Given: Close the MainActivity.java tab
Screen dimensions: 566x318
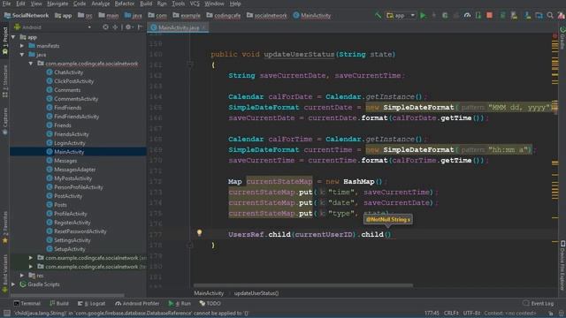Looking at the screenshot, I should tap(204, 27).
